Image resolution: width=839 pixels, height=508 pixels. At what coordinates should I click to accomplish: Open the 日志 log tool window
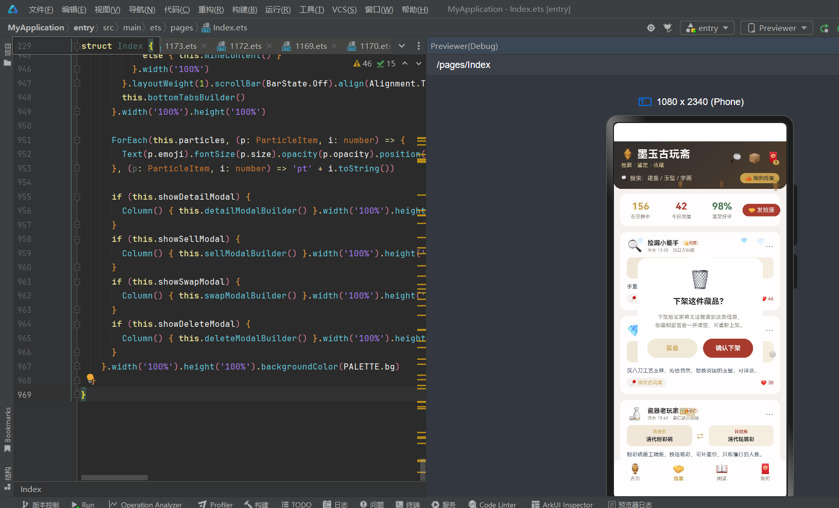point(335,504)
